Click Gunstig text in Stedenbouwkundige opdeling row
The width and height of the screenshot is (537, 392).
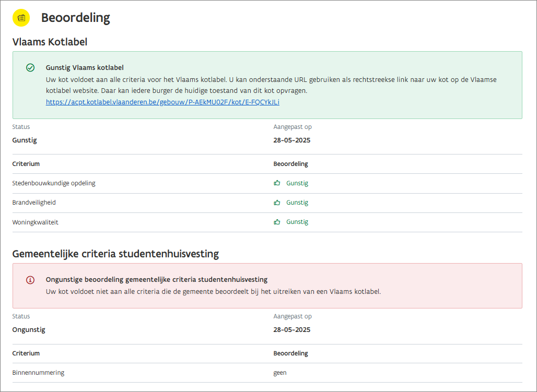(297, 183)
